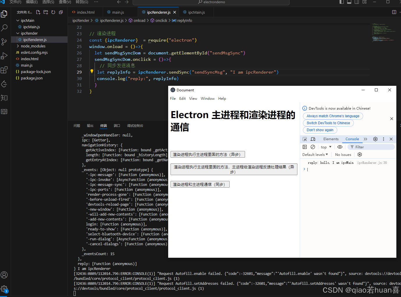Viewport: 401px width, 297px height.
Task: Toggle DevTools device toolbar icon
Action: (313, 139)
